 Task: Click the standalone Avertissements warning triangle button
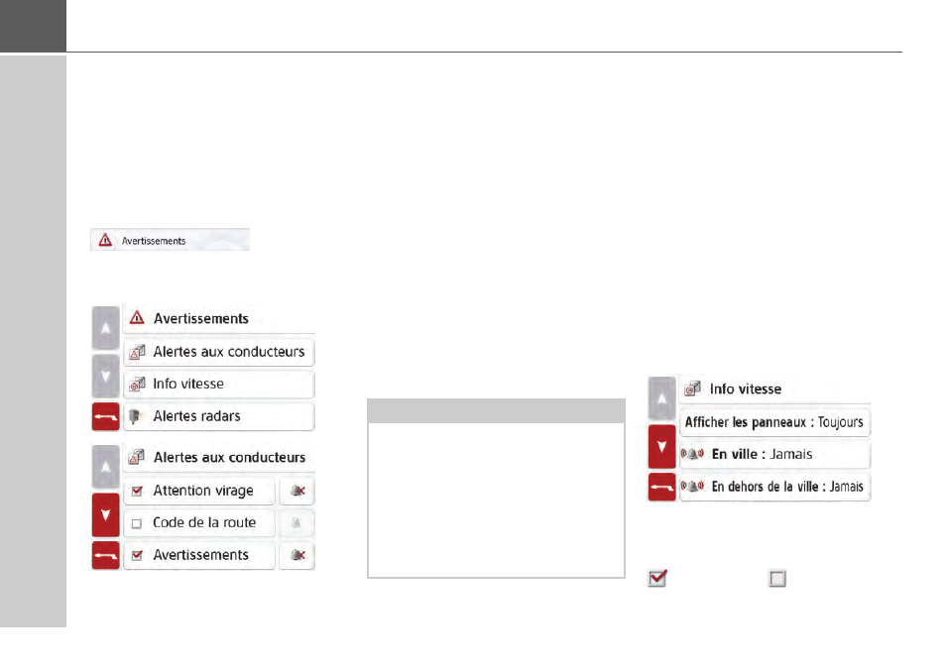tap(169, 240)
